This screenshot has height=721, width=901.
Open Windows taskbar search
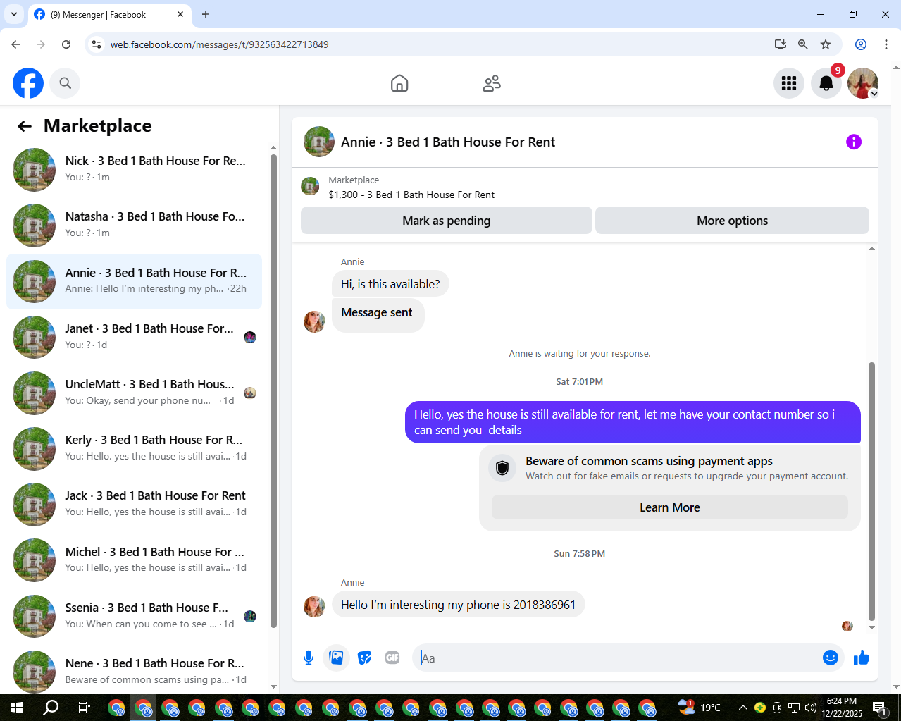tap(51, 708)
